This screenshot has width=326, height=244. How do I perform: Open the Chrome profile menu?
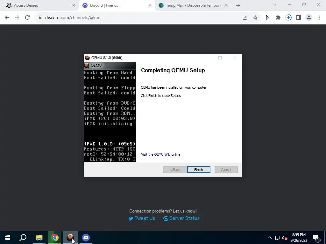309,18
